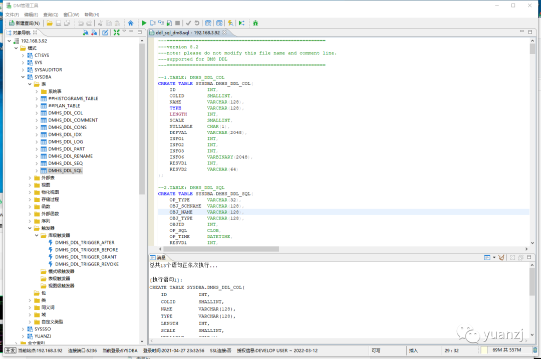Open the 文件(F) menu

point(13,14)
